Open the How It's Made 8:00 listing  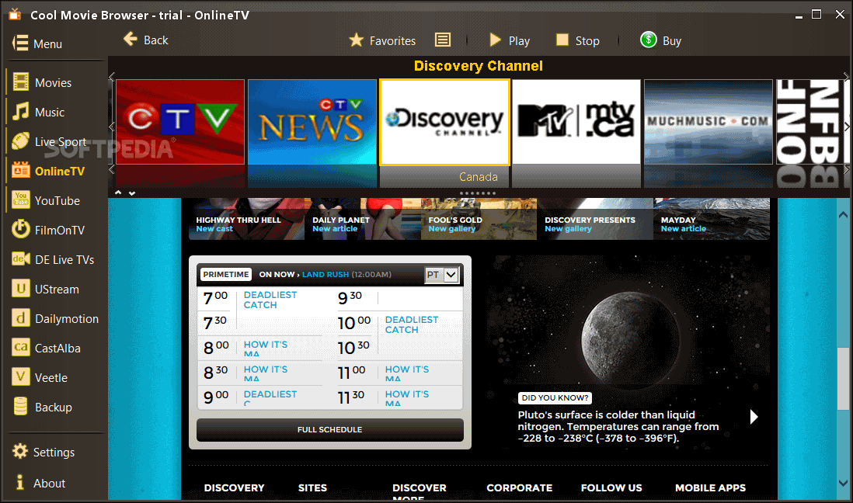click(x=266, y=348)
